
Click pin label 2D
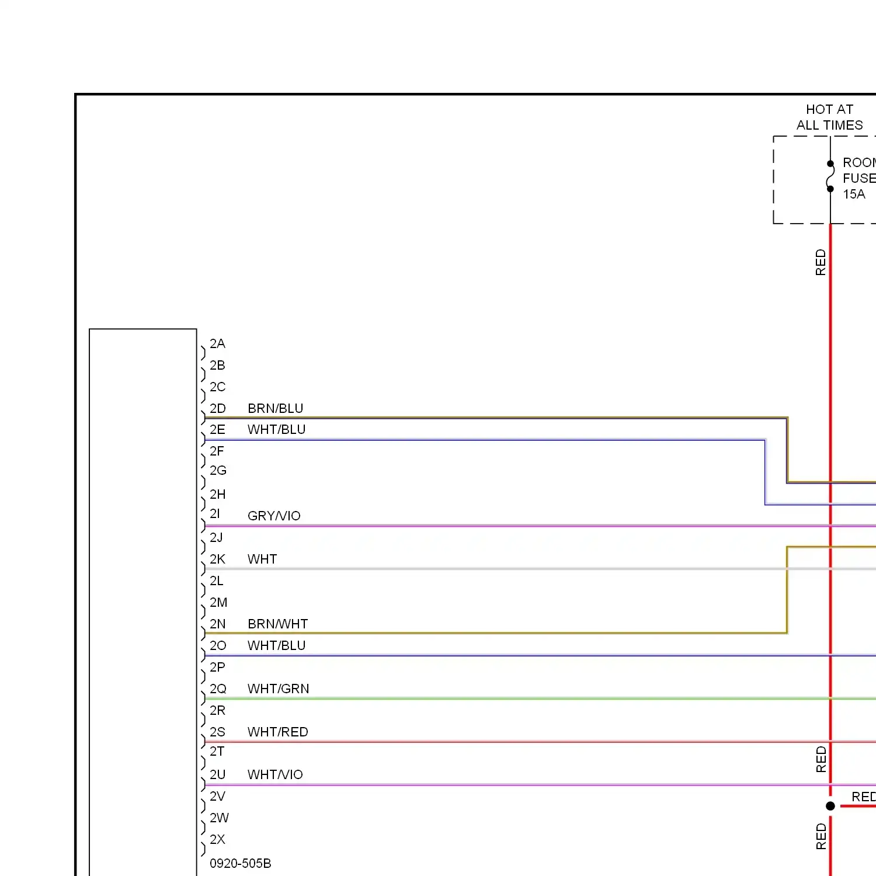tap(217, 408)
